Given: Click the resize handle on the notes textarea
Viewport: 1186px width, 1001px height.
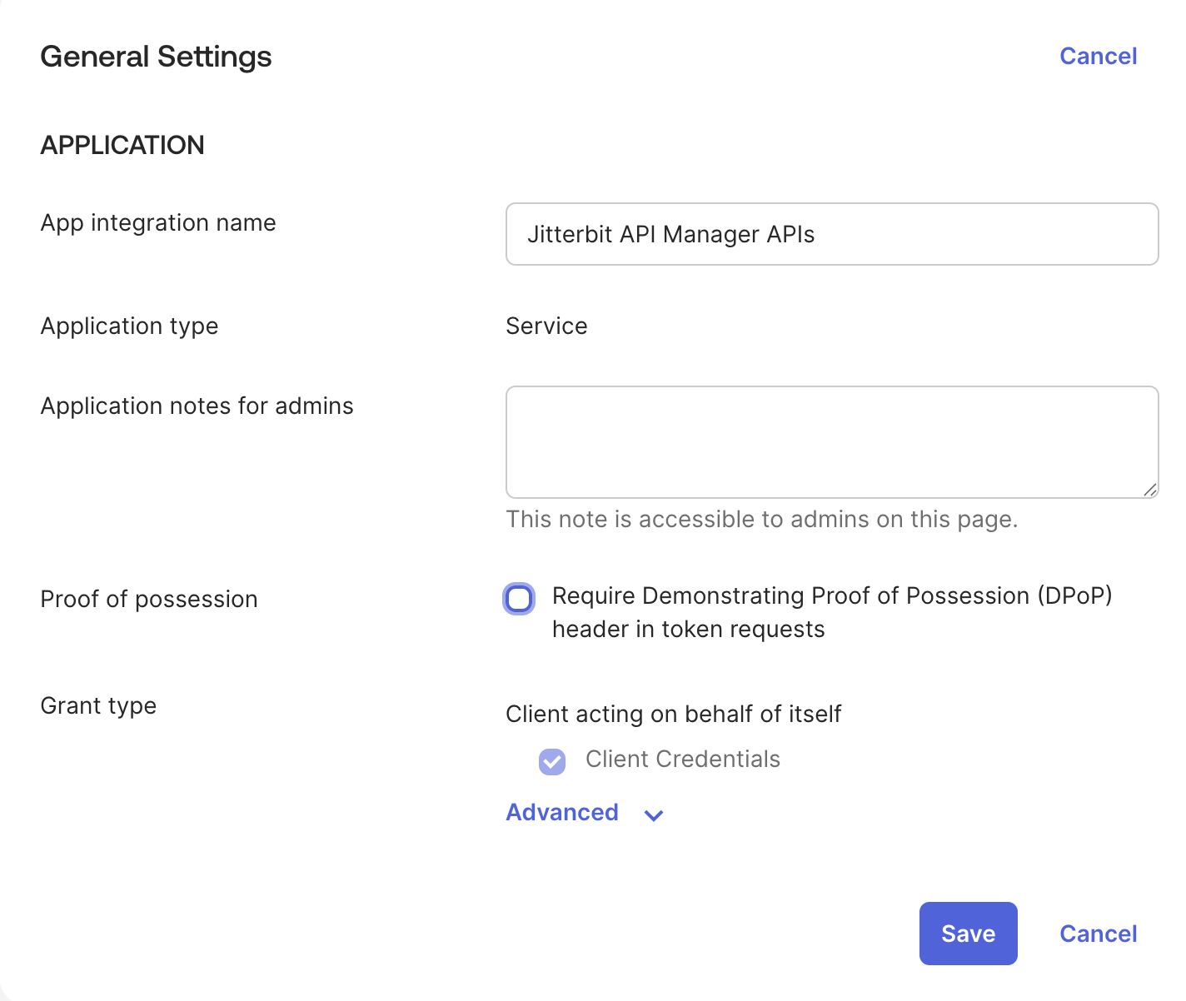Looking at the screenshot, I should pos(1149,490).
